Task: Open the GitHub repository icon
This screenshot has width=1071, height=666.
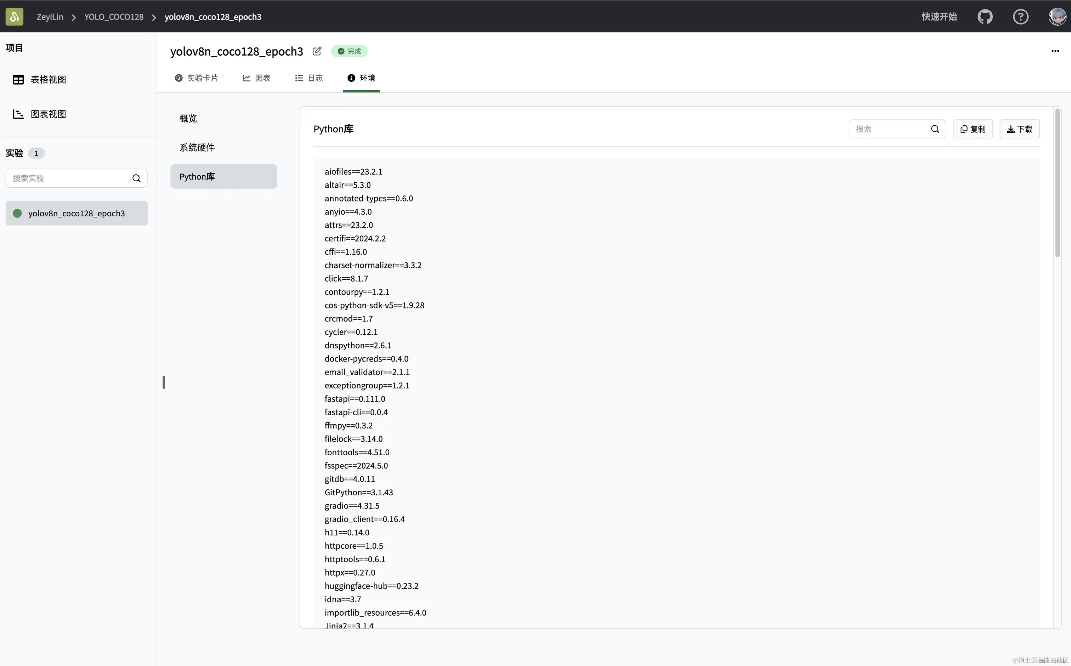Action: [985, 17]
